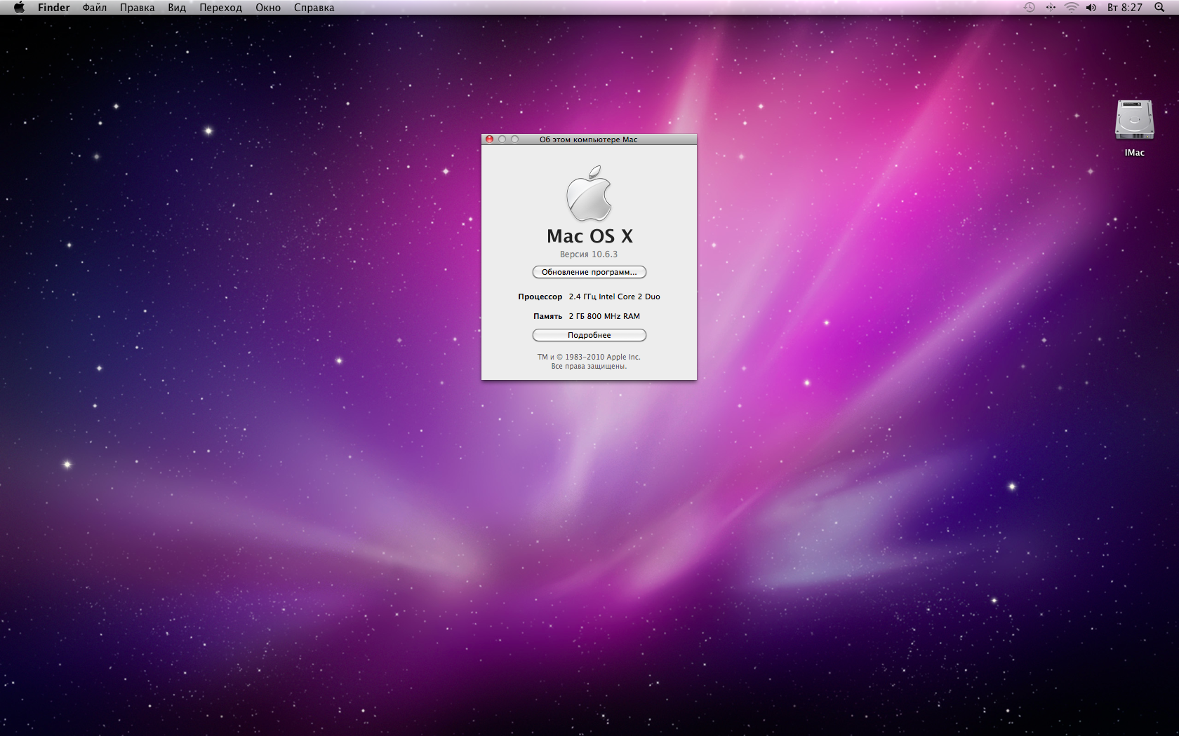Click the sync arrows menu bar icon
Screen dimensions: 1179x736
click(x=1051, y=8)
